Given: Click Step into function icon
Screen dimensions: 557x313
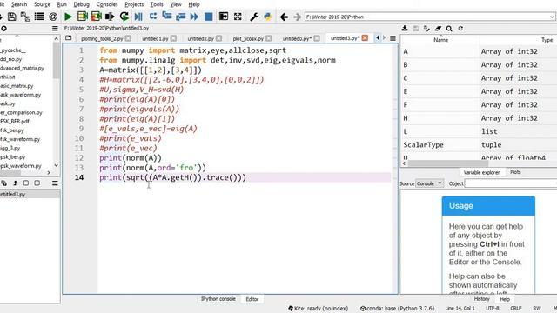Looking at the screenshot, I should [x=166, y=17].
